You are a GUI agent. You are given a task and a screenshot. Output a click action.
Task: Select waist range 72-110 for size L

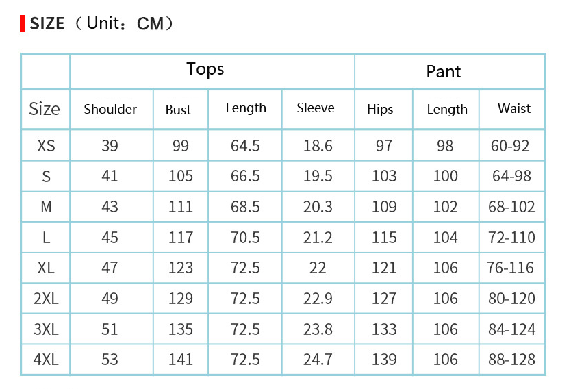tap(511, 238)
